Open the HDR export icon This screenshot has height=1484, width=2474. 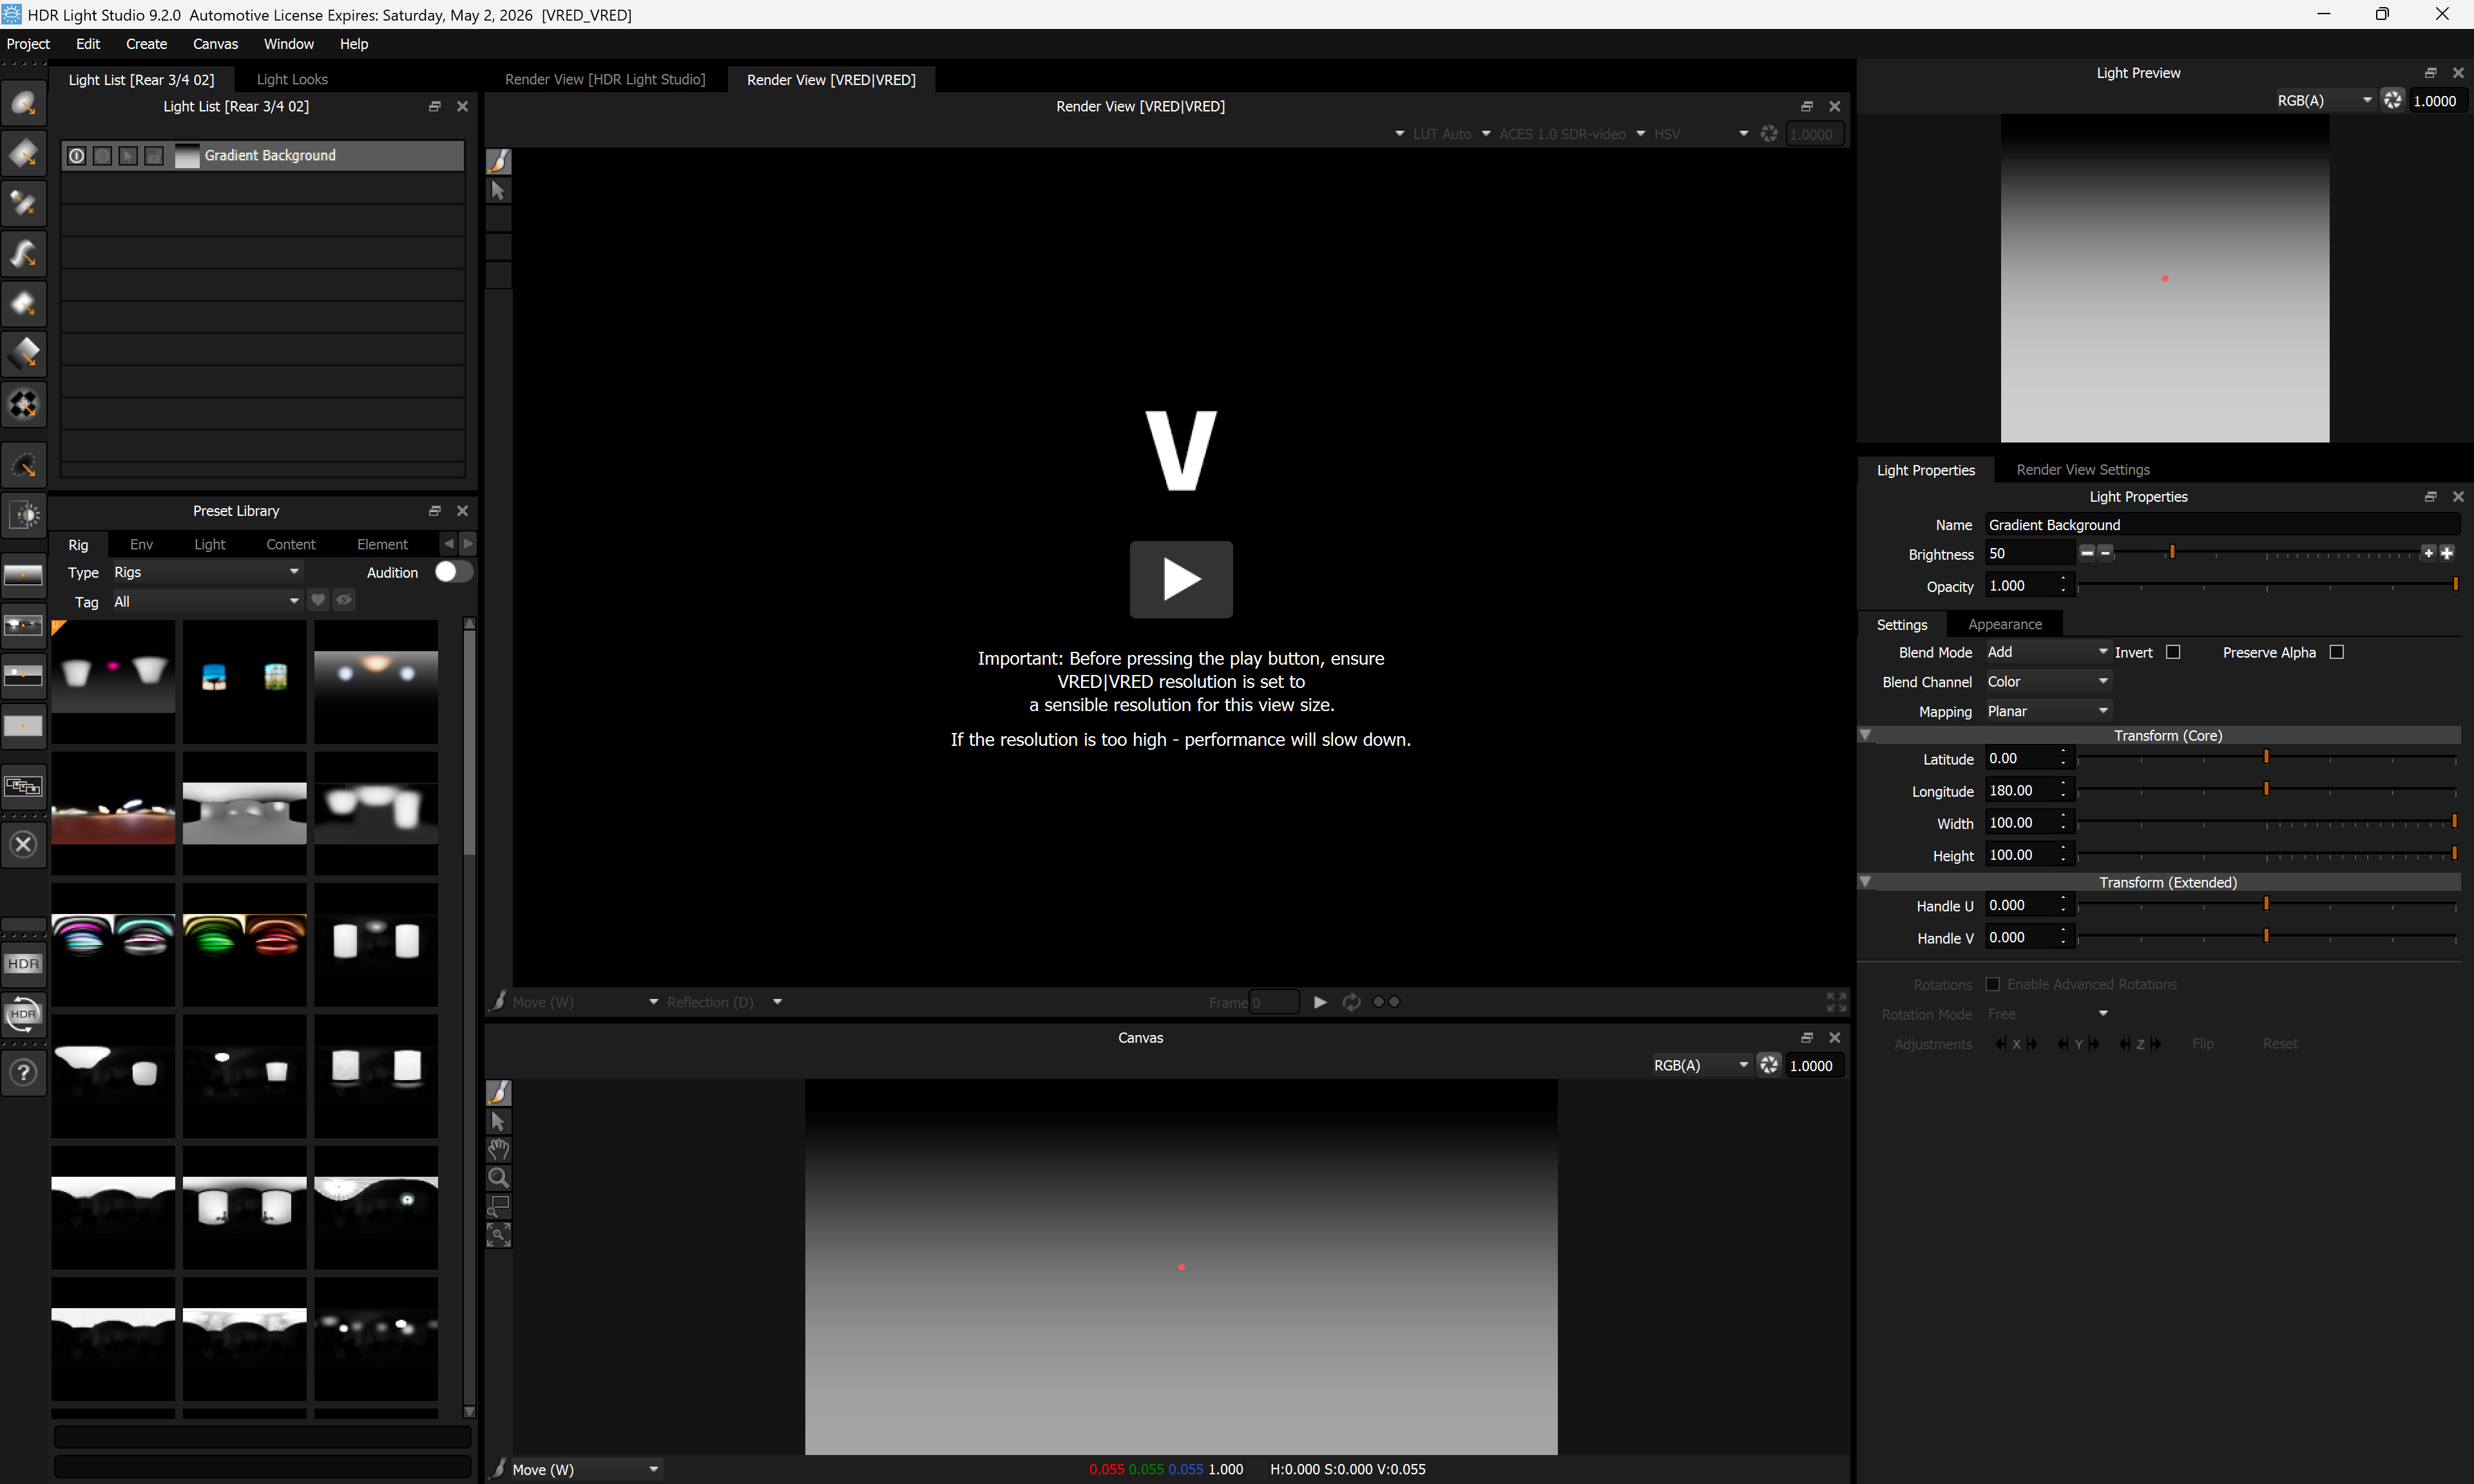click(23, 963)
